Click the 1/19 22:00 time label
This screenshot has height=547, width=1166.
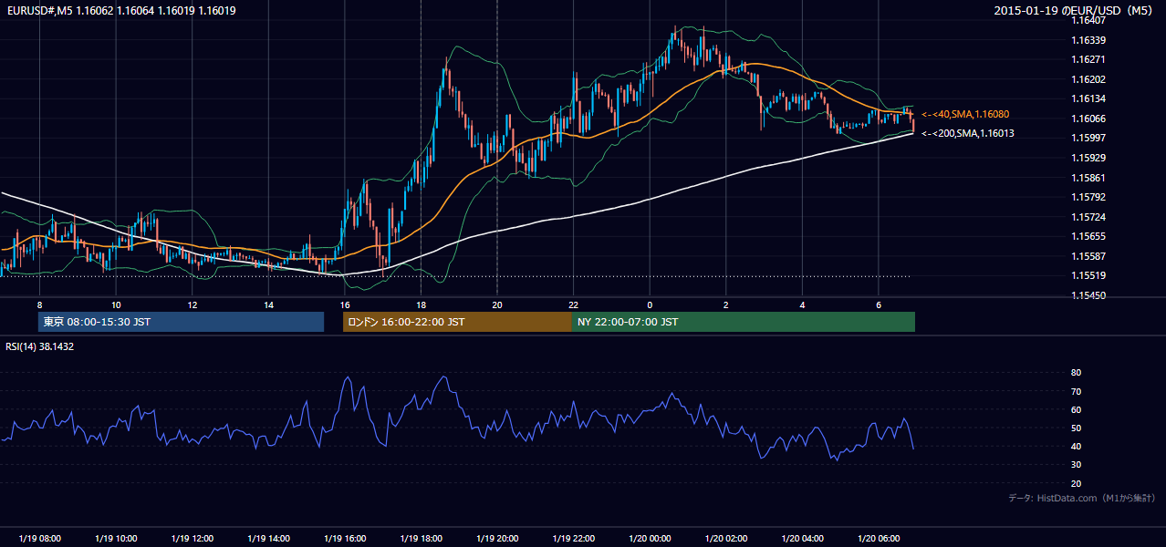tap(573, 539)
